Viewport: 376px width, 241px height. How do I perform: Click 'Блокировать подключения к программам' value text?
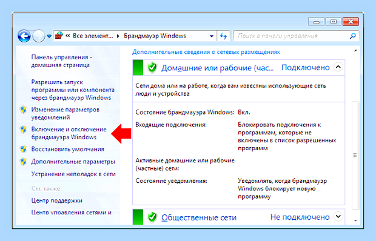coord(287,136)
